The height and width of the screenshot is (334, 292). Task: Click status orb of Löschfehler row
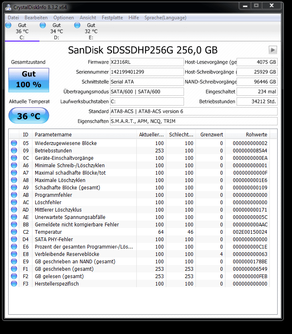pyautogui.click(x=14, y=202)
